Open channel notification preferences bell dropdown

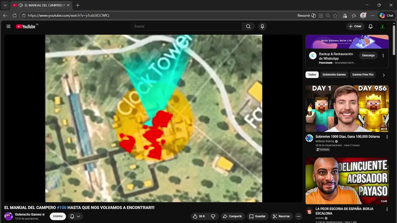(75, 216)
